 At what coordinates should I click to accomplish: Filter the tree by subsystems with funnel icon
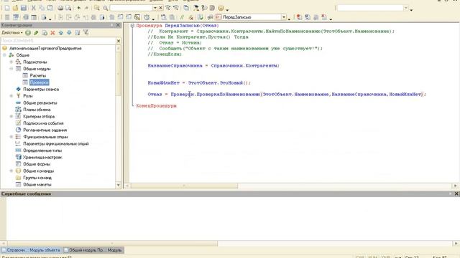(86, 33)
